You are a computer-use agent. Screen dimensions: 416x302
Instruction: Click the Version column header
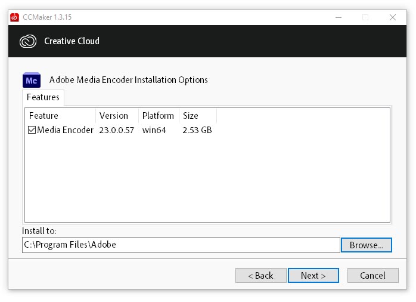tap(117, 116)
